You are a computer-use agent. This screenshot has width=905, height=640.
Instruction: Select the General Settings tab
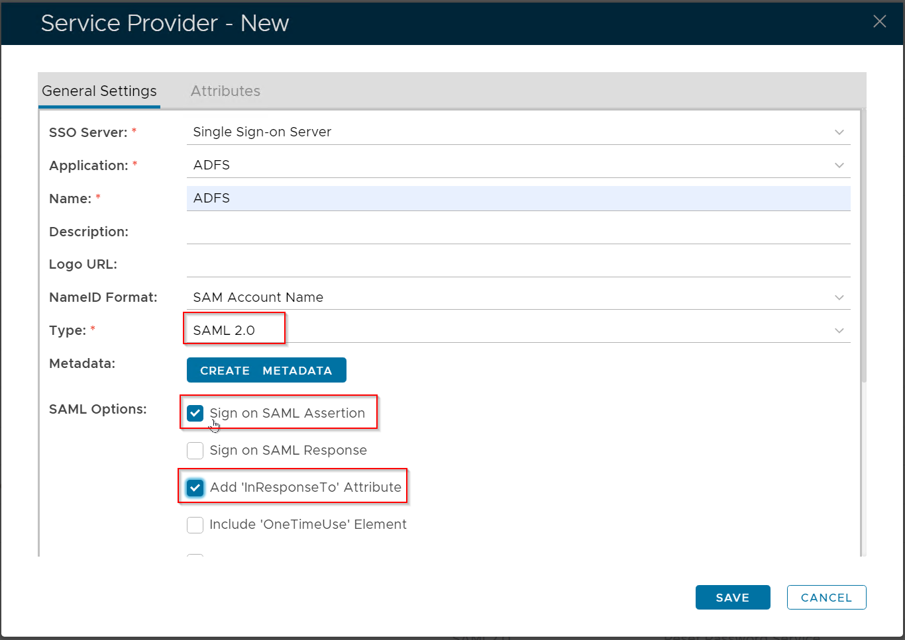coord(99,91)
